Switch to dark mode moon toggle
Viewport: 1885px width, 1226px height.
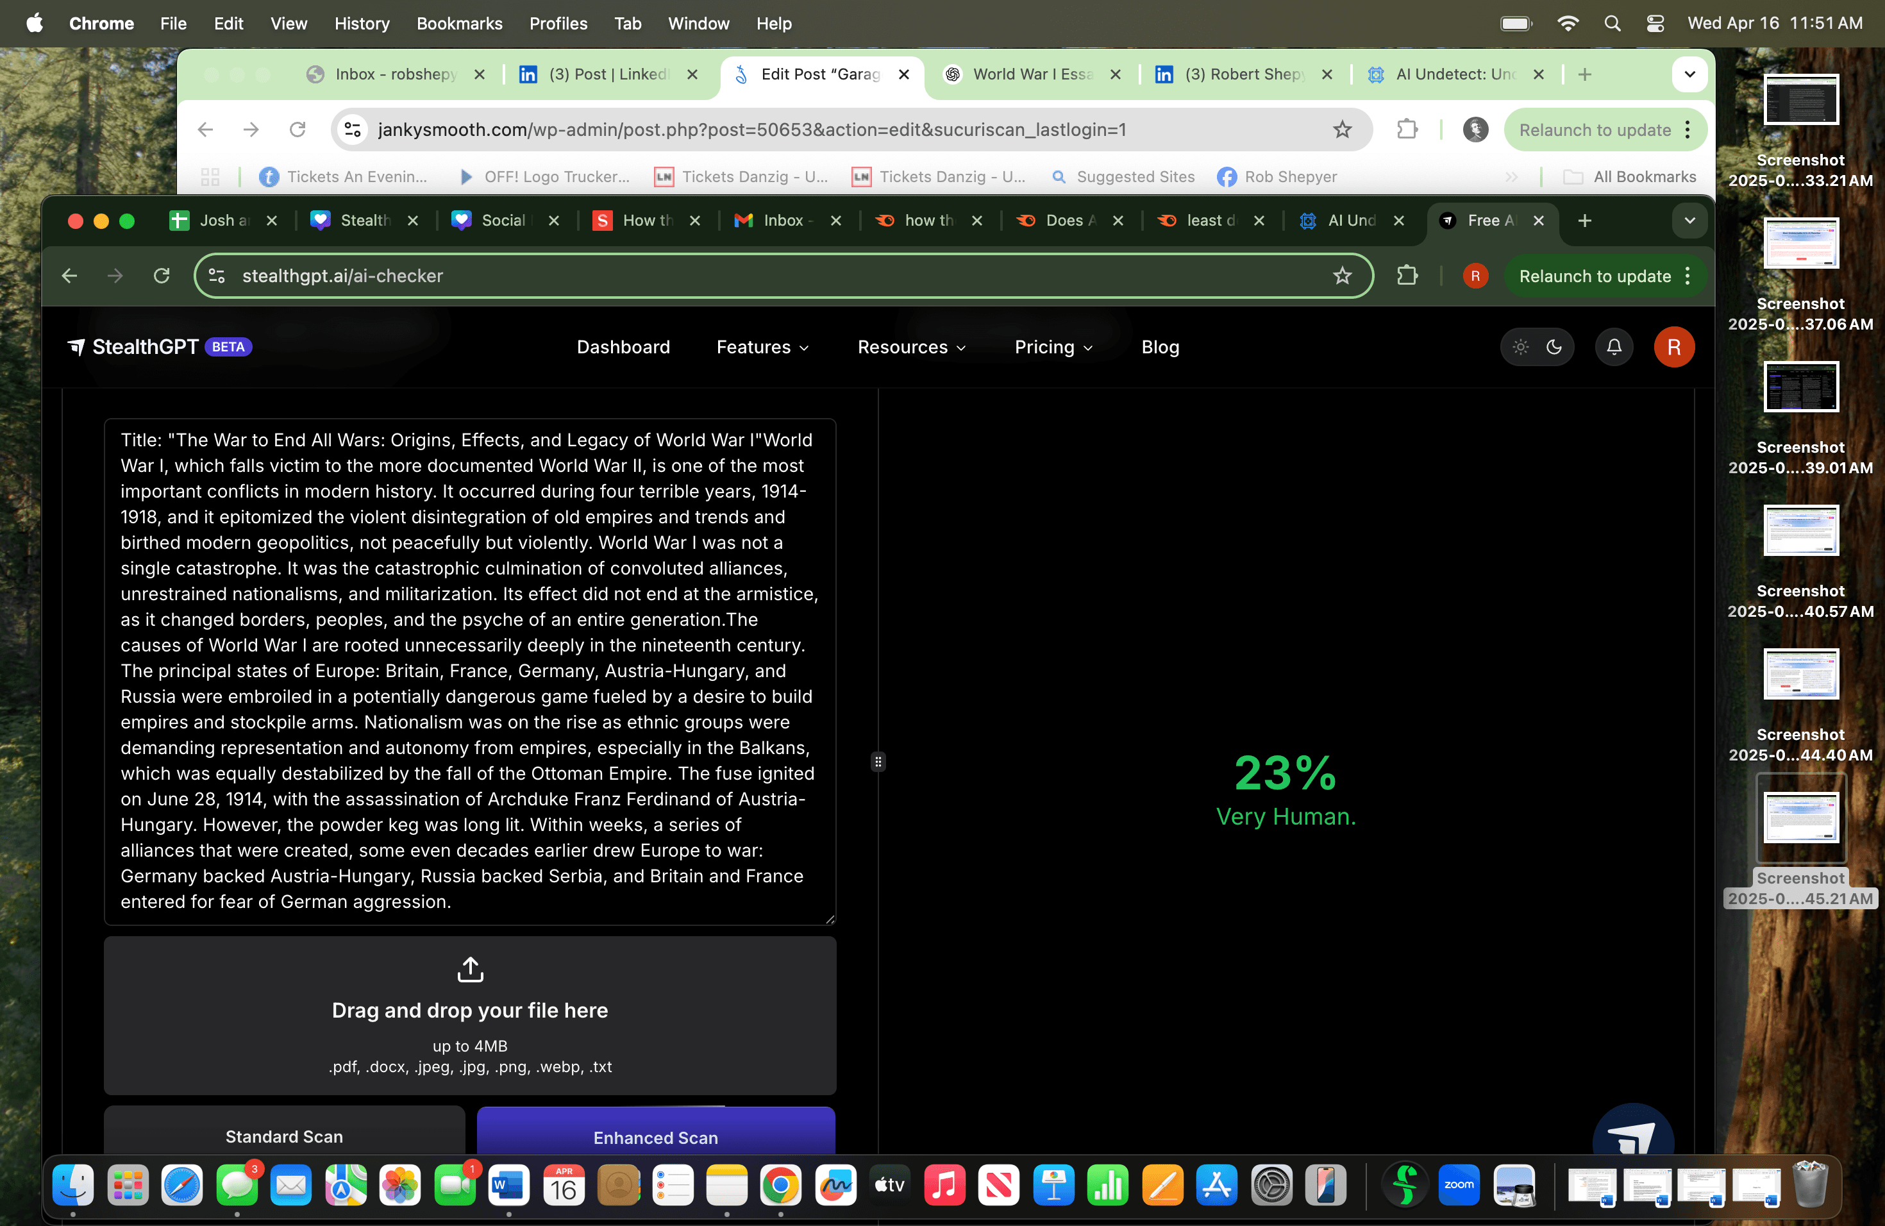pos(1553,347)
